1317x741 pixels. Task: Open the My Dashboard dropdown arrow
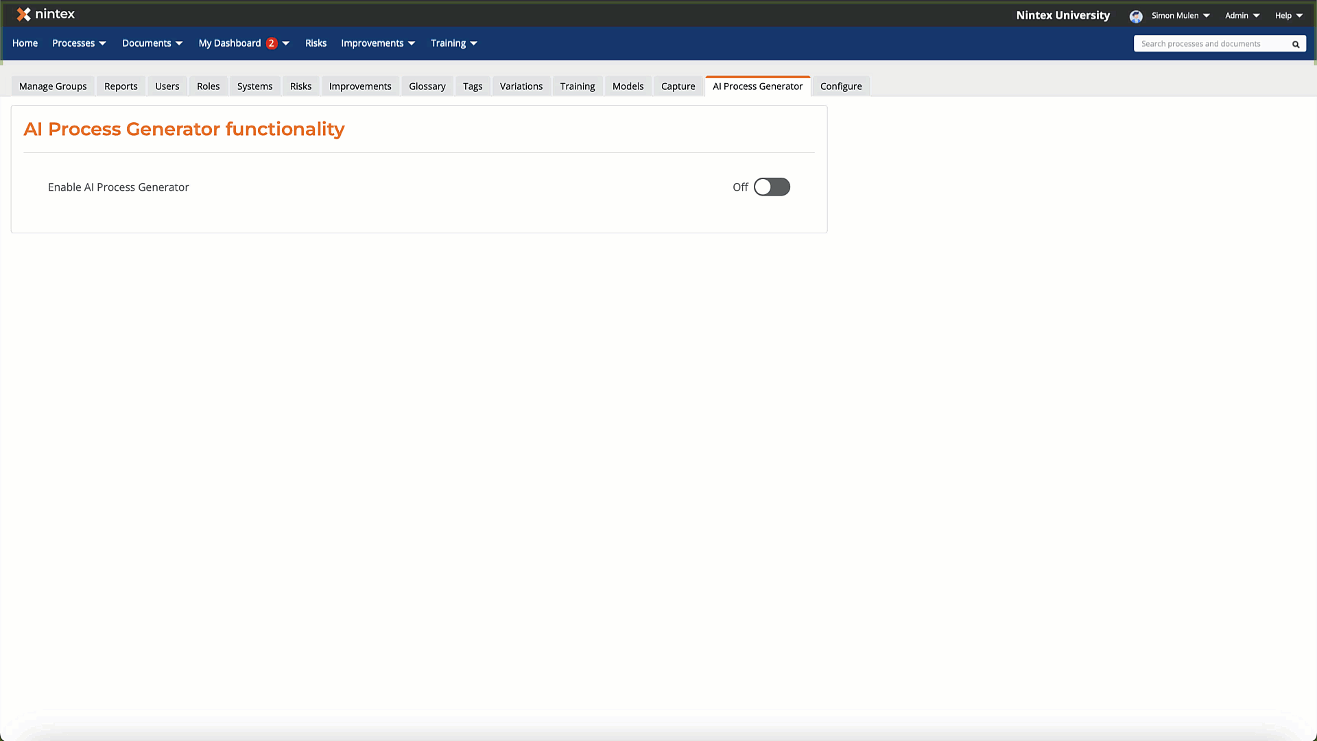tap(286, 43)
